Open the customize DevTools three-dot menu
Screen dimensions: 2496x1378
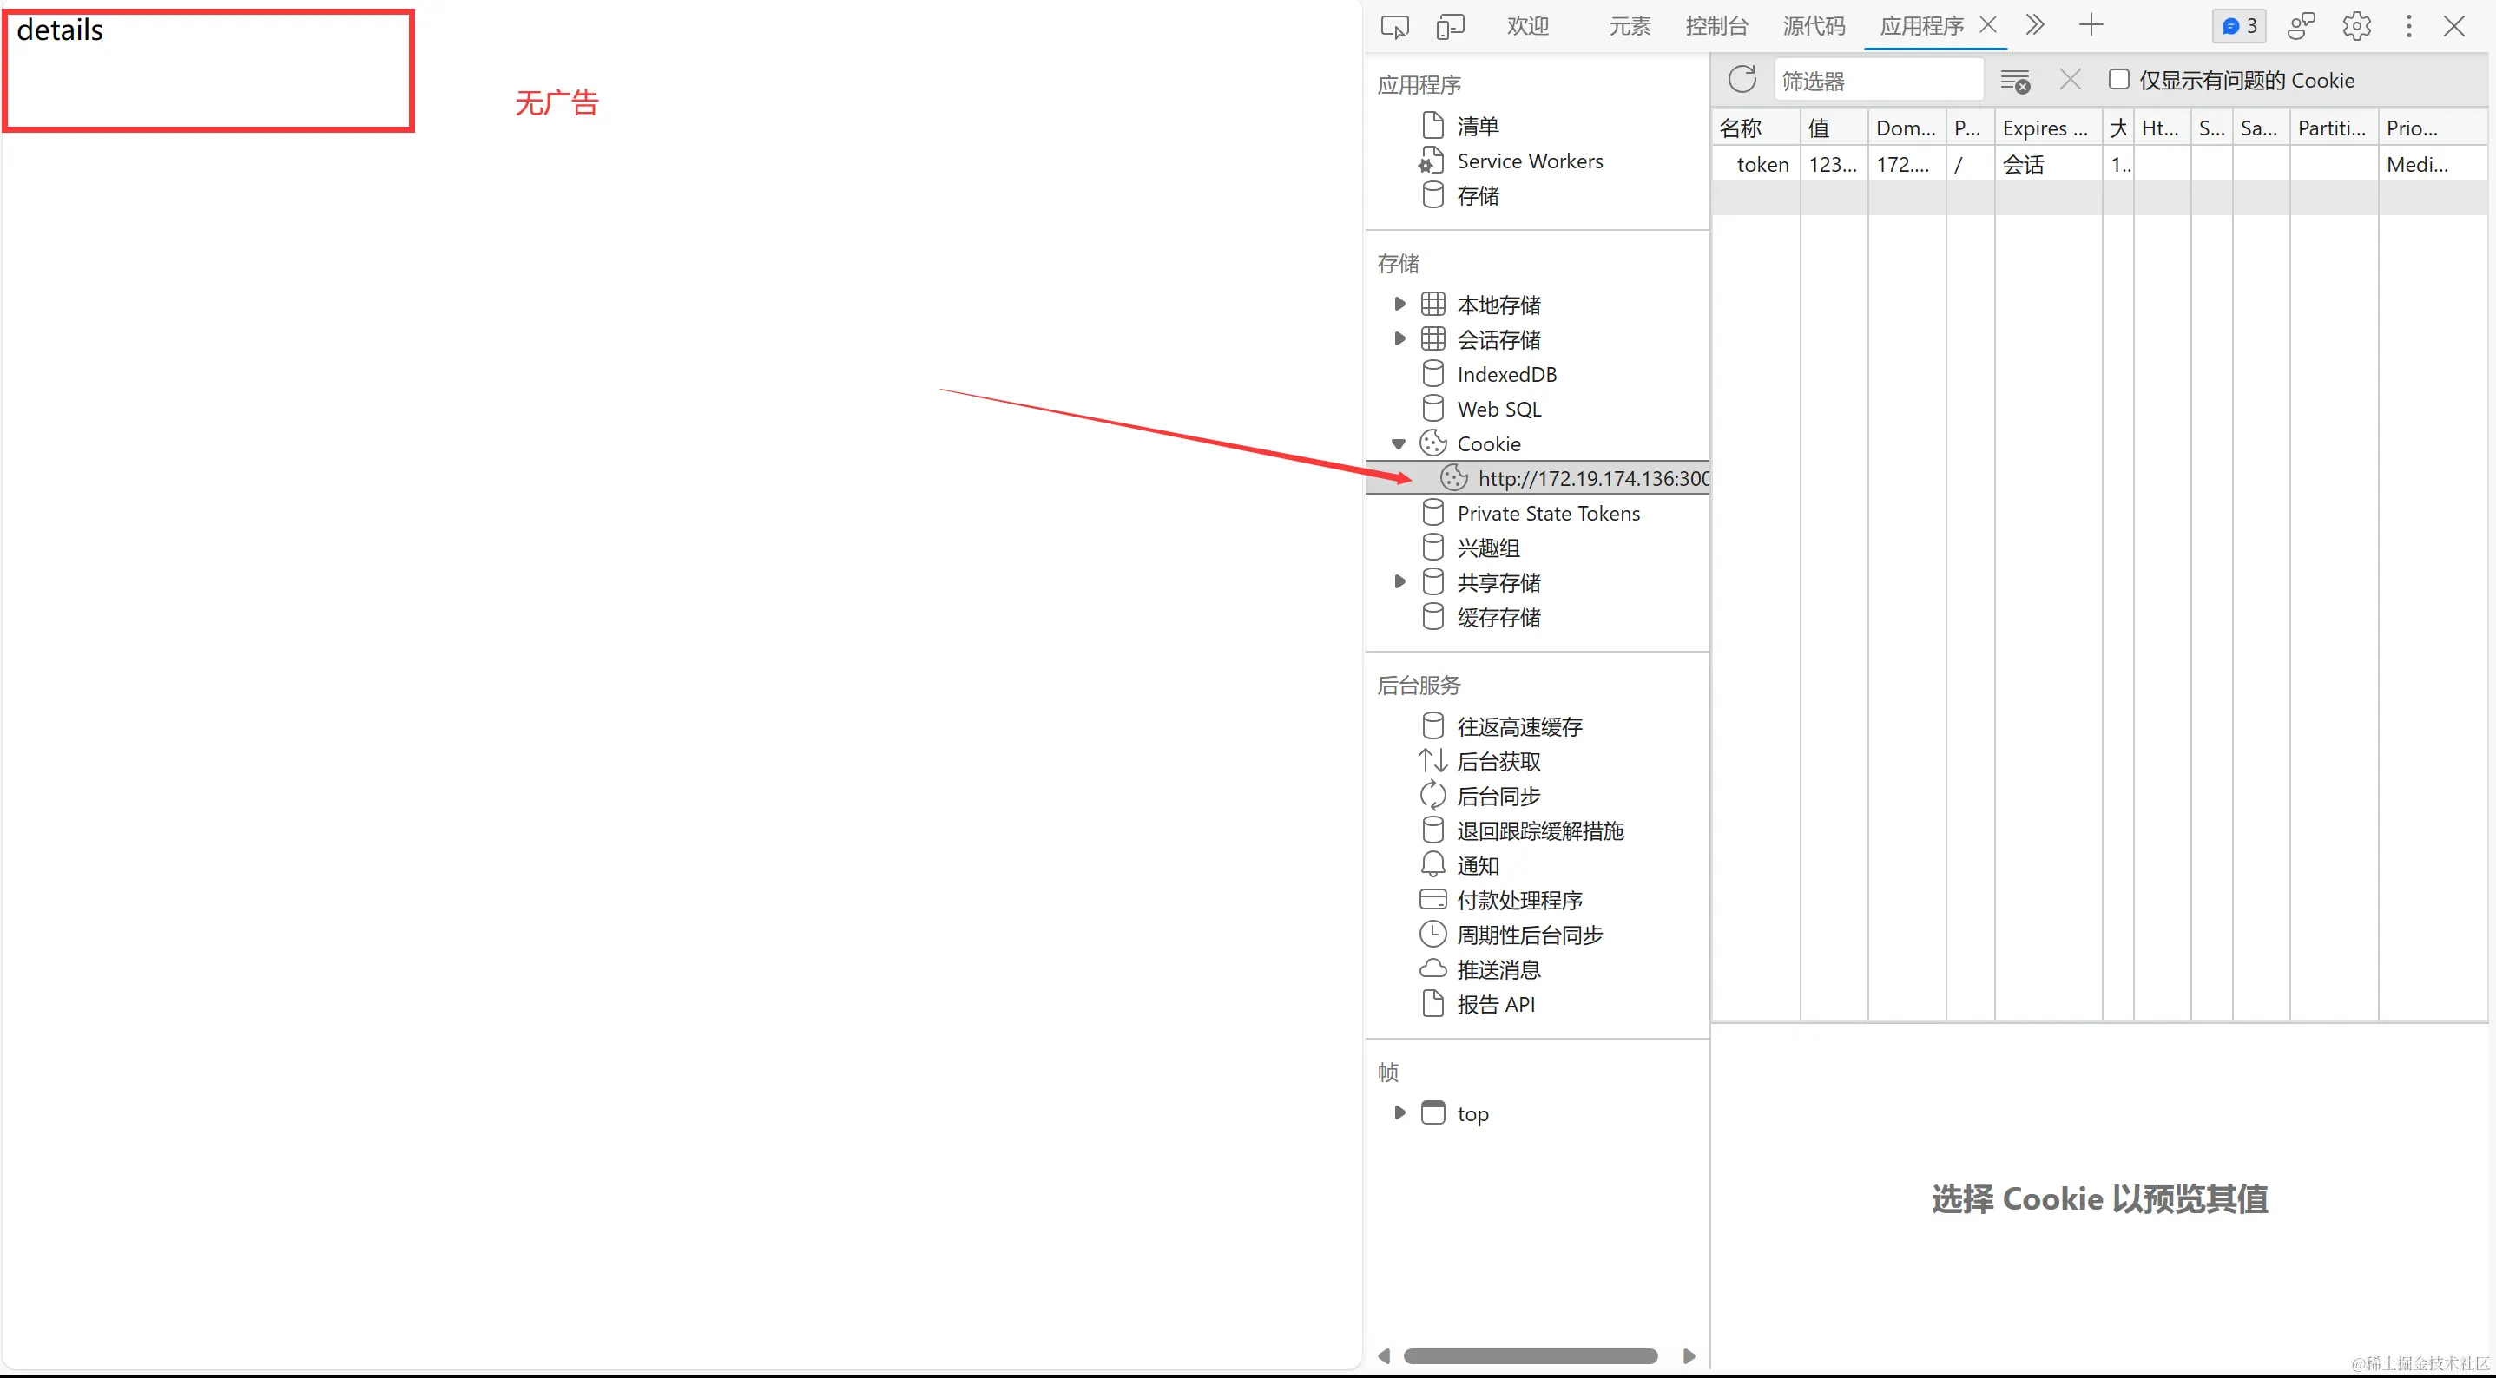pyautogui.click(x=2409, y=26)
